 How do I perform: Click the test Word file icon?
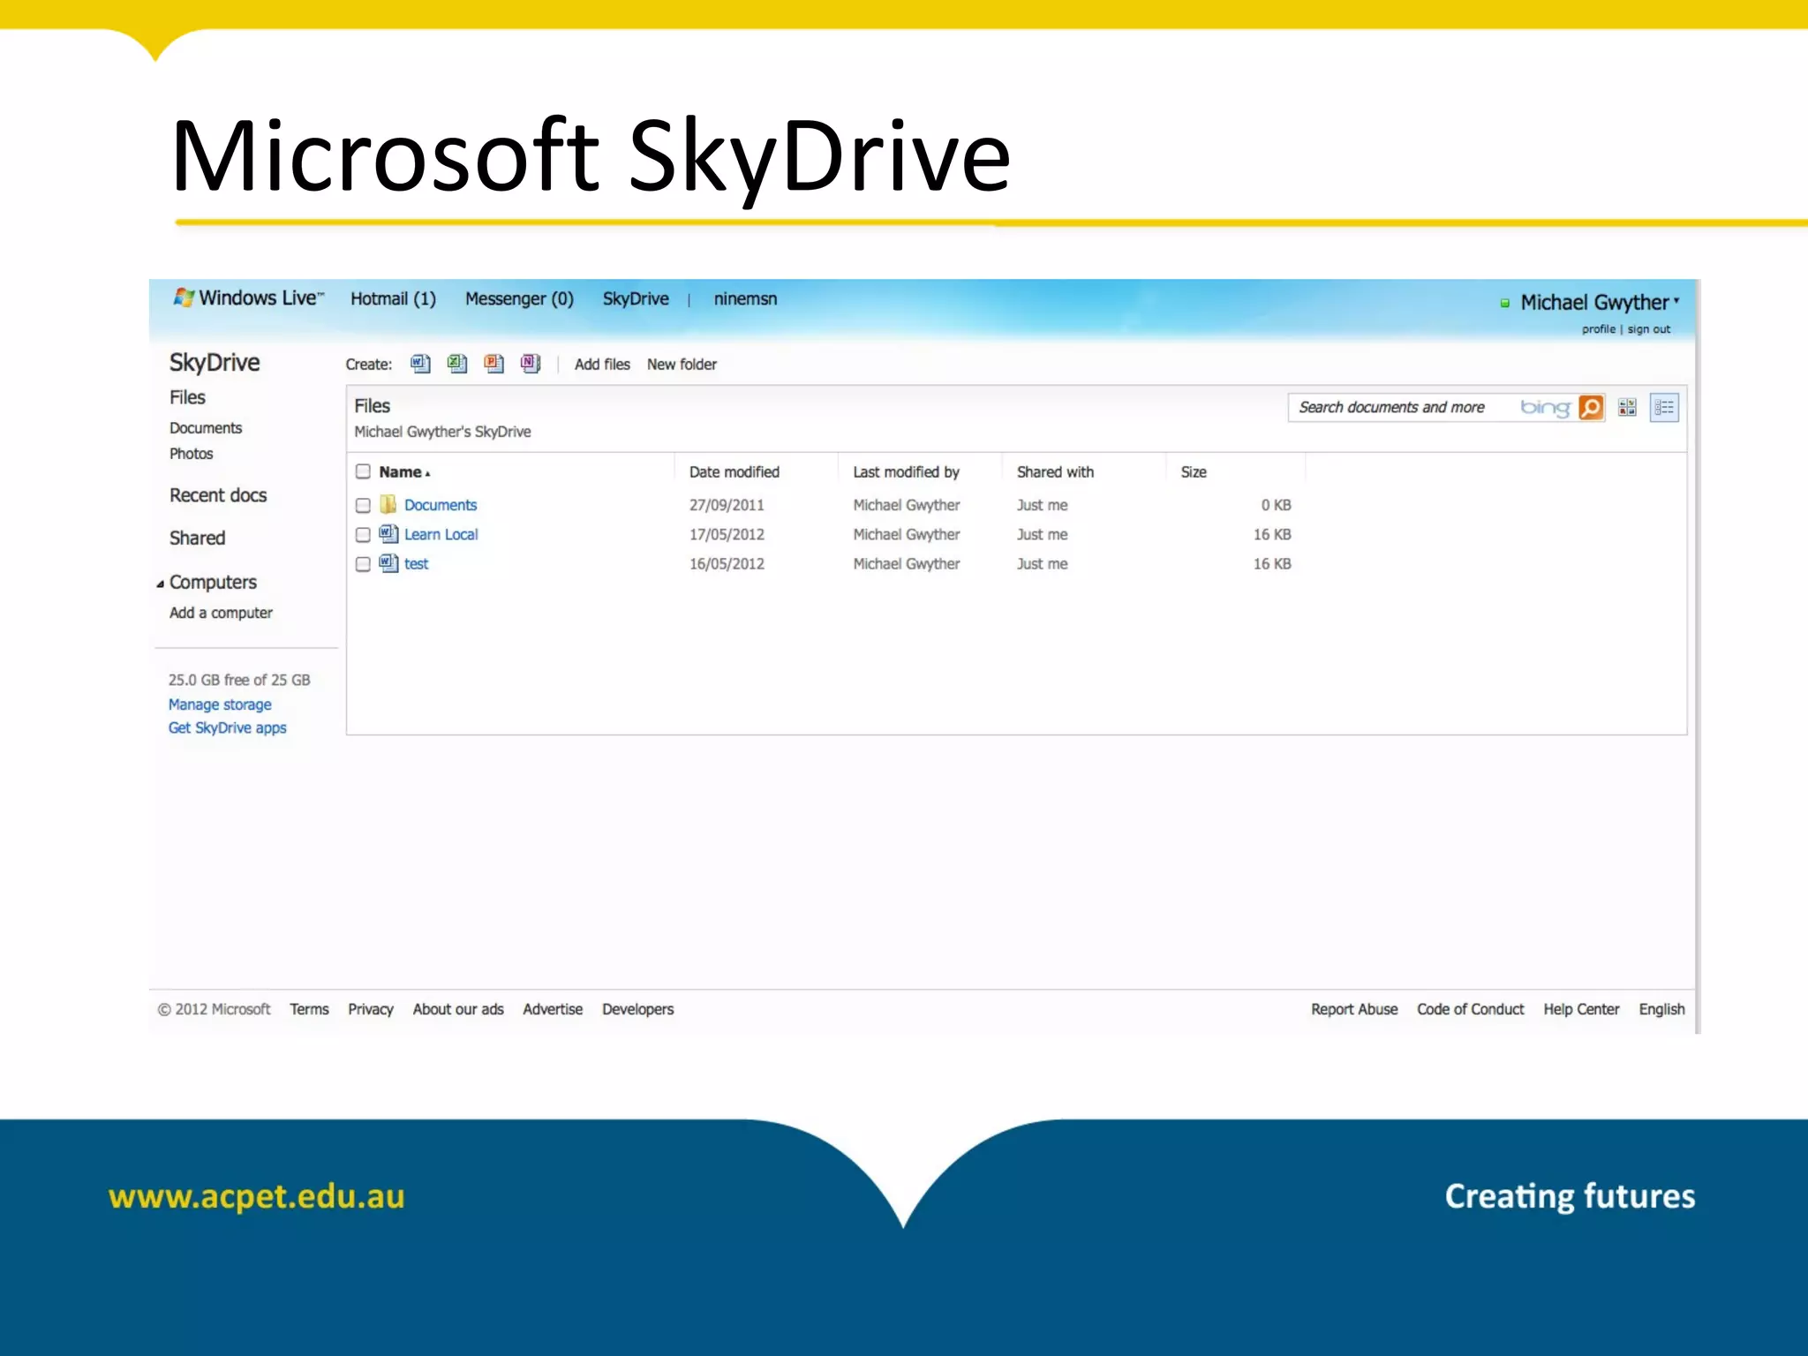[388, 562]
